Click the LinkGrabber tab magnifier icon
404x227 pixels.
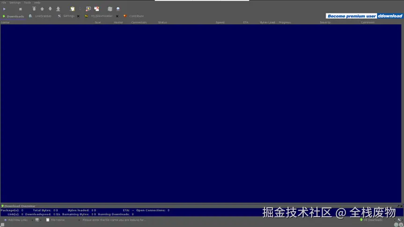30,16
